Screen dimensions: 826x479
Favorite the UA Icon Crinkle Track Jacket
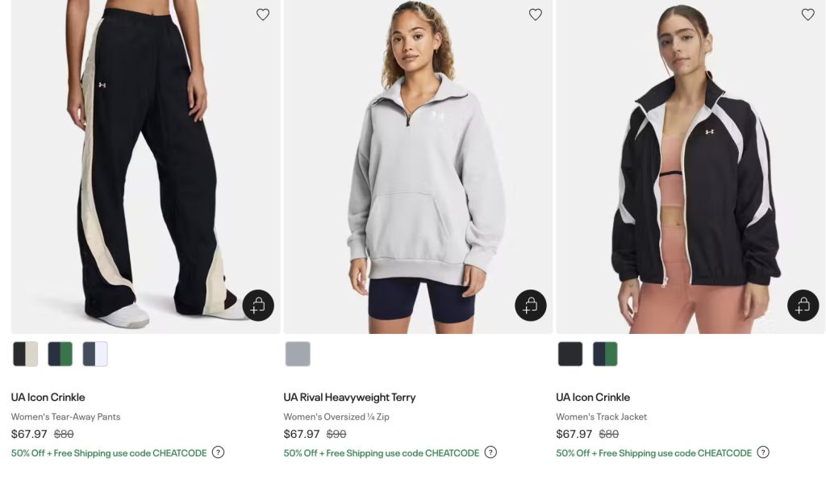[808, 15]
